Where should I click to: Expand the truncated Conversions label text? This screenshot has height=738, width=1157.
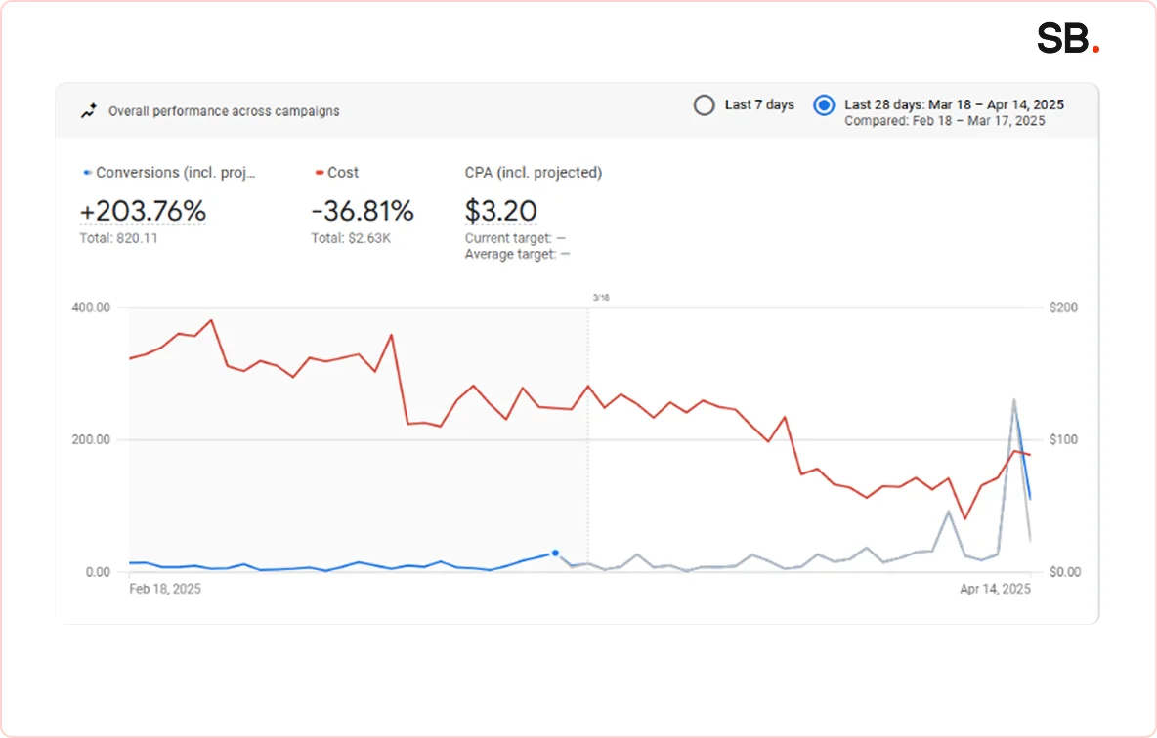point(176,172)
